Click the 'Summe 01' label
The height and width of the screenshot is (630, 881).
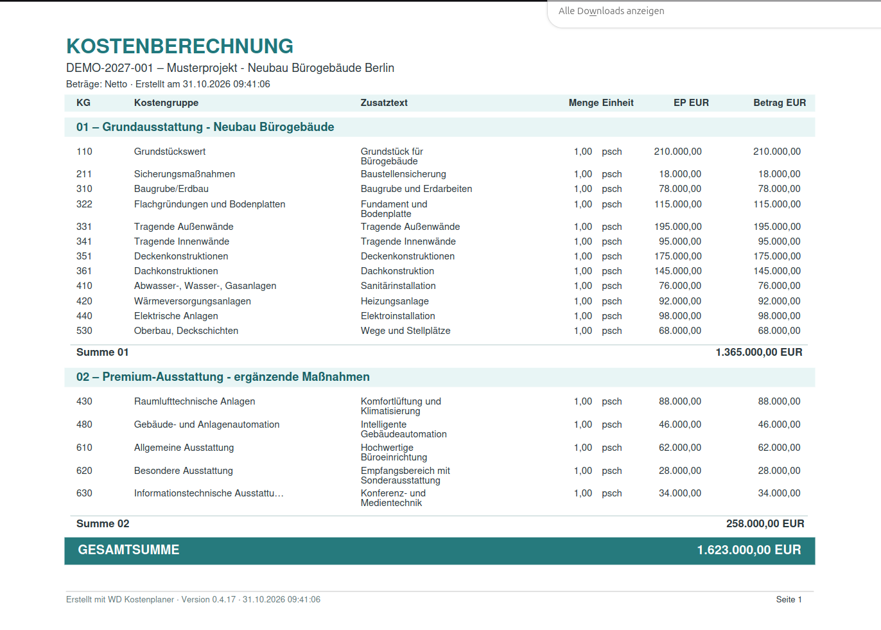point(103,352)
